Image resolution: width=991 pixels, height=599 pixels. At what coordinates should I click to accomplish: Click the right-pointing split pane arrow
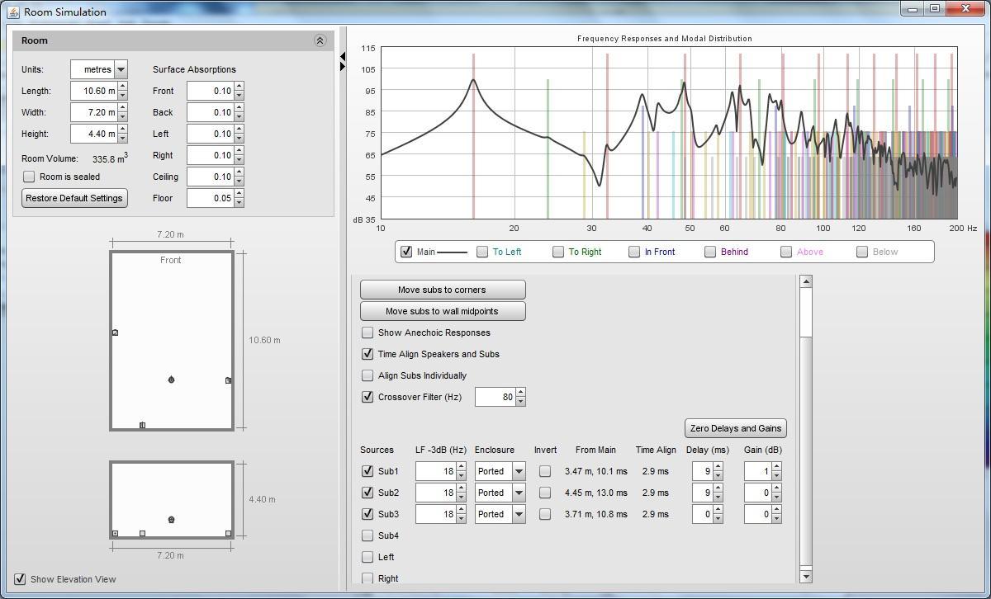[343, 67]
